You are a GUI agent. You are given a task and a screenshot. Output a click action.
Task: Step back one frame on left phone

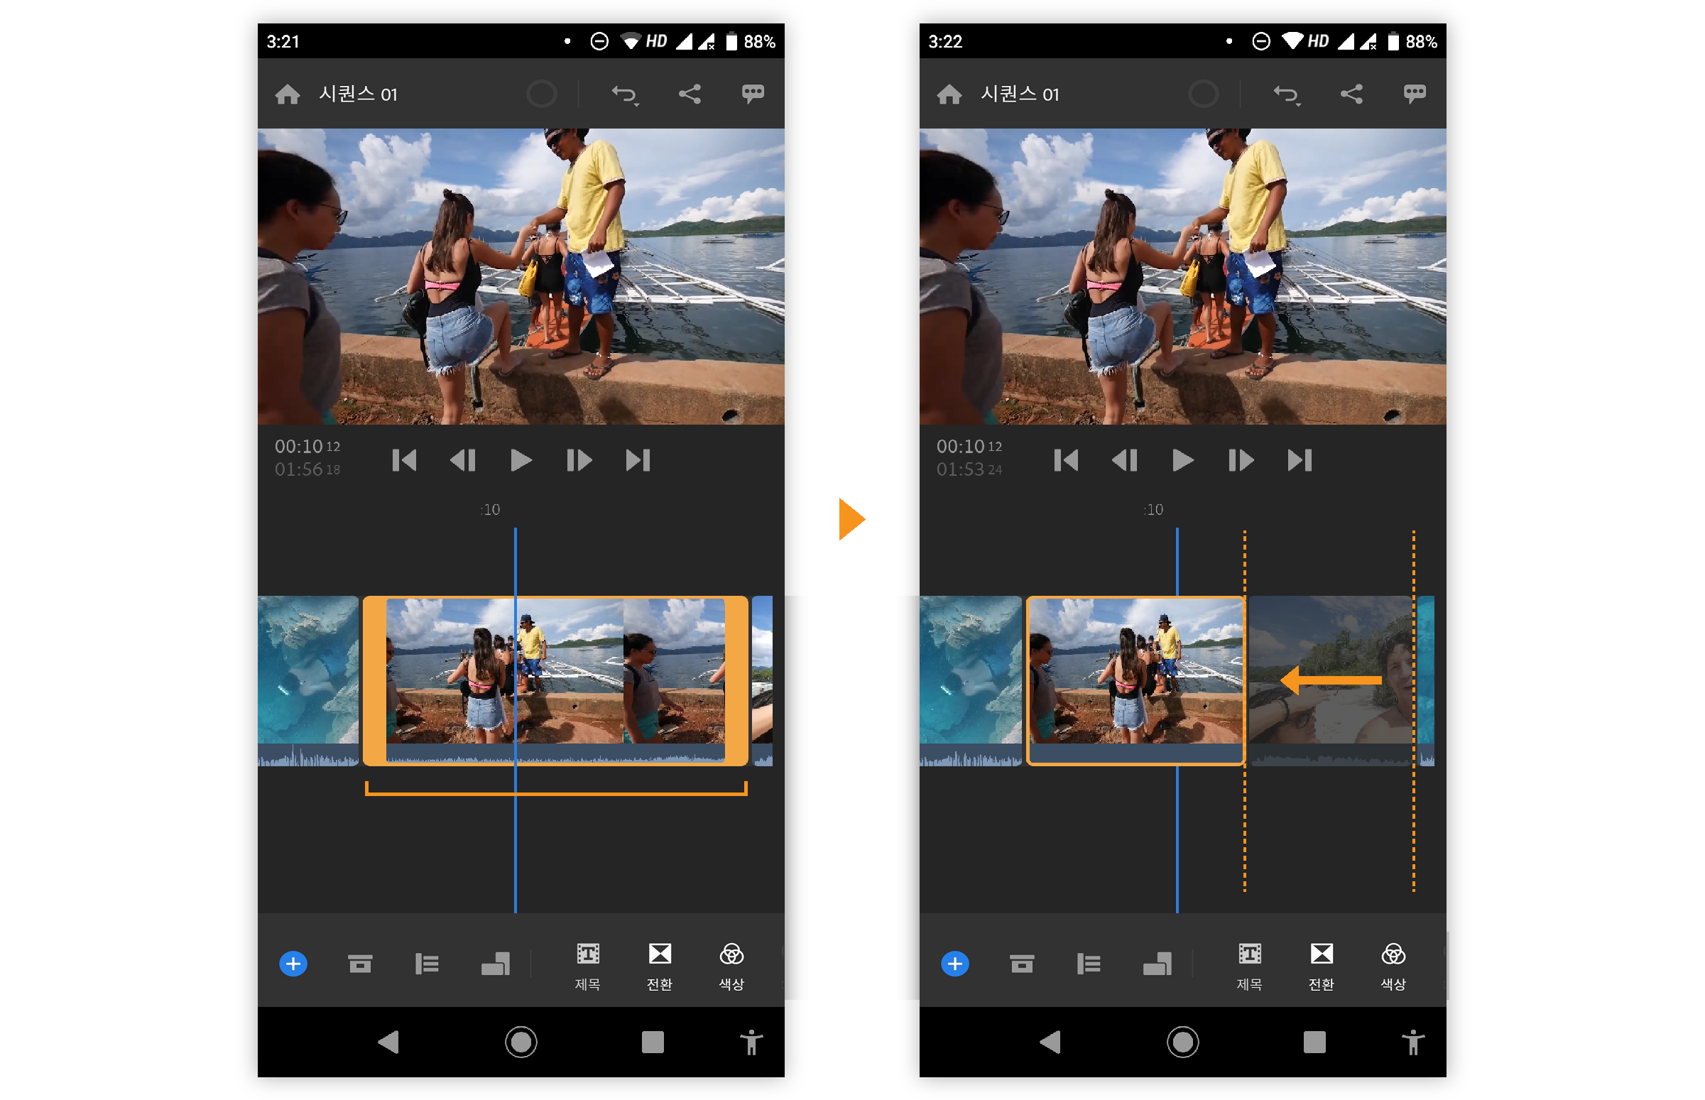tap(463, 461)
